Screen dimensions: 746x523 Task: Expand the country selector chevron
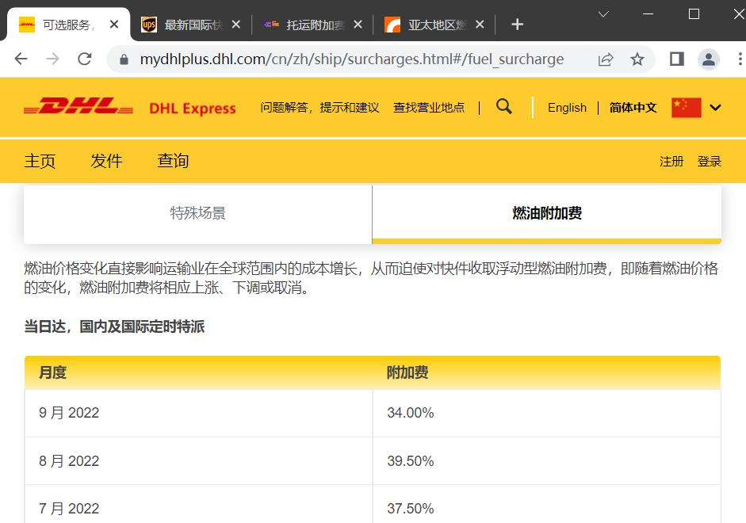(715, 108)
